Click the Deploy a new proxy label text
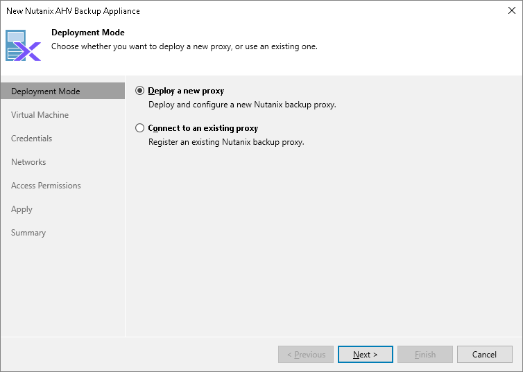The image size is (523, 372). (x=186, y=91)
